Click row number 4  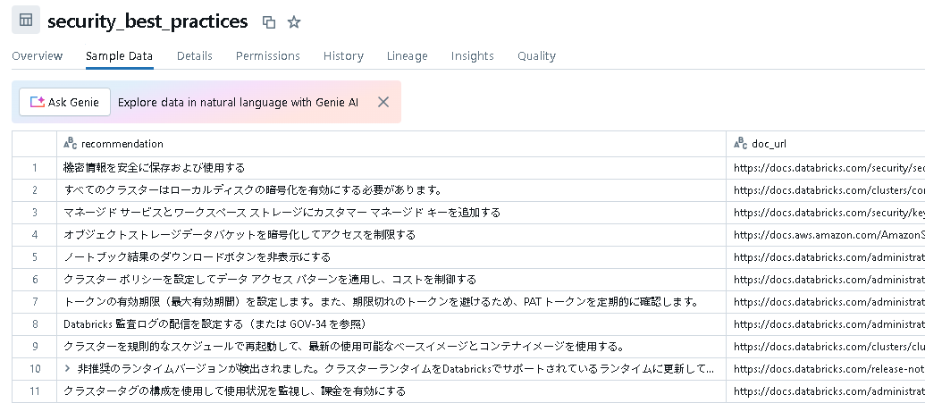coord(35,235)
